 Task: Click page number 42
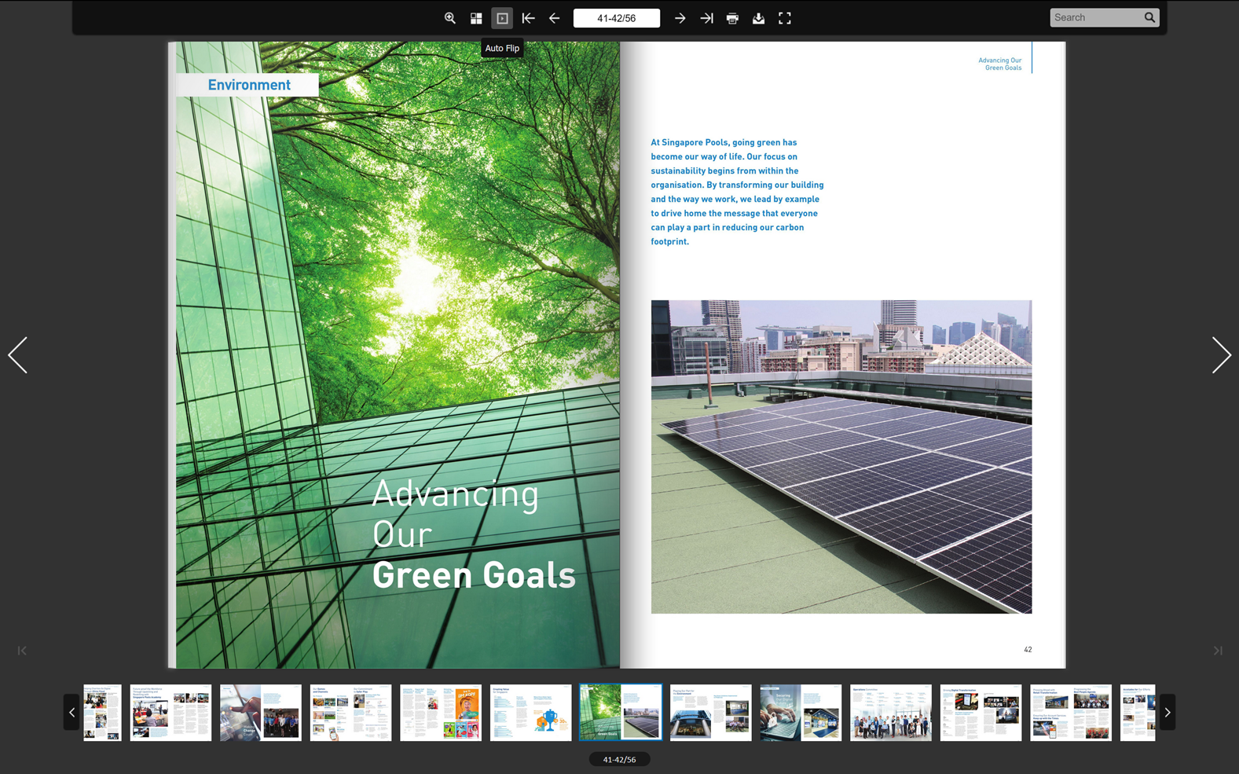pos(1028,650)
